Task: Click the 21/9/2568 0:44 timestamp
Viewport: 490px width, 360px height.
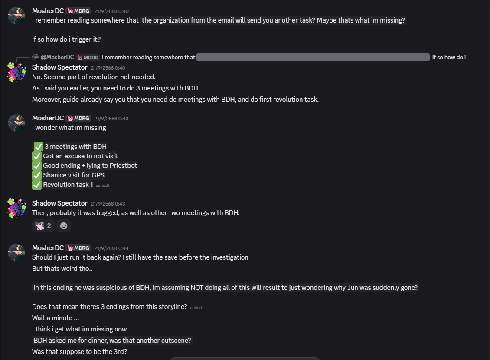Action: [x=111, y=248]
